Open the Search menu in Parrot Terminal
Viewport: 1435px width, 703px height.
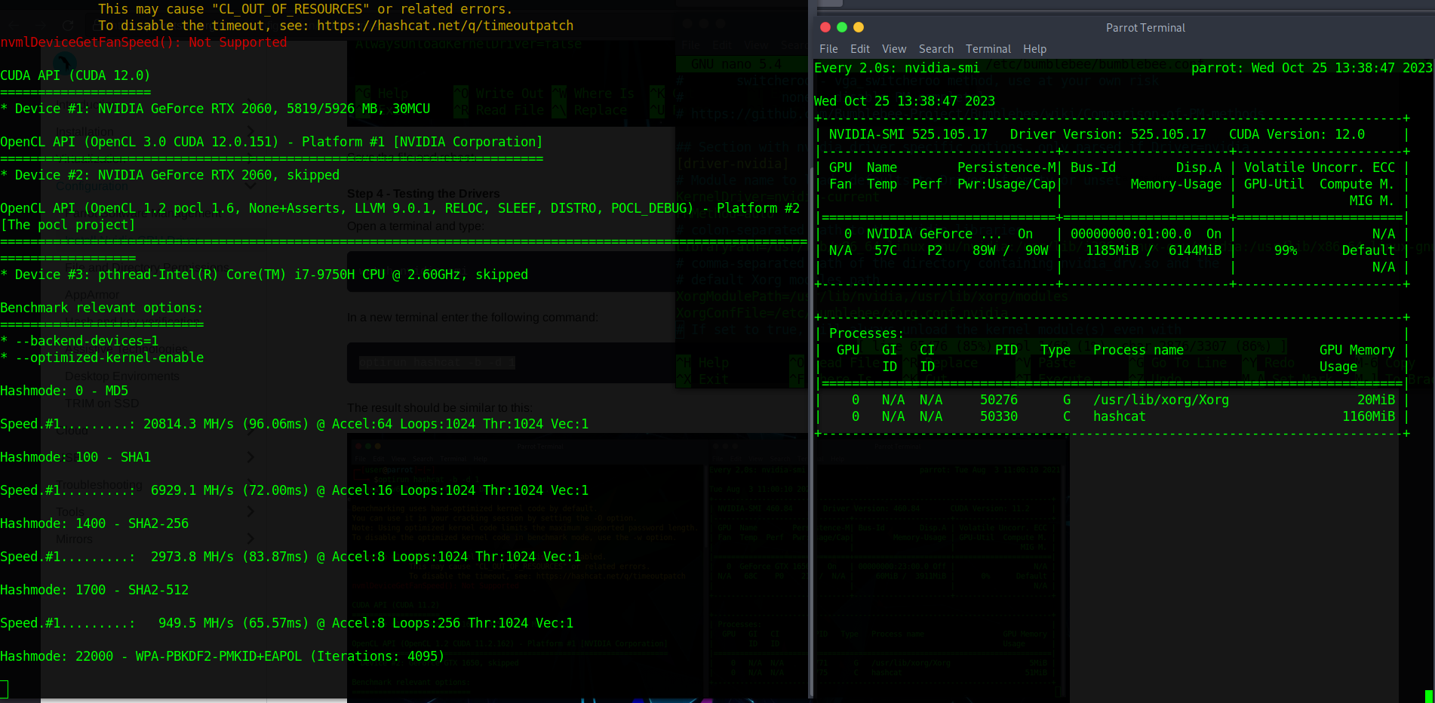pos(936,49)
